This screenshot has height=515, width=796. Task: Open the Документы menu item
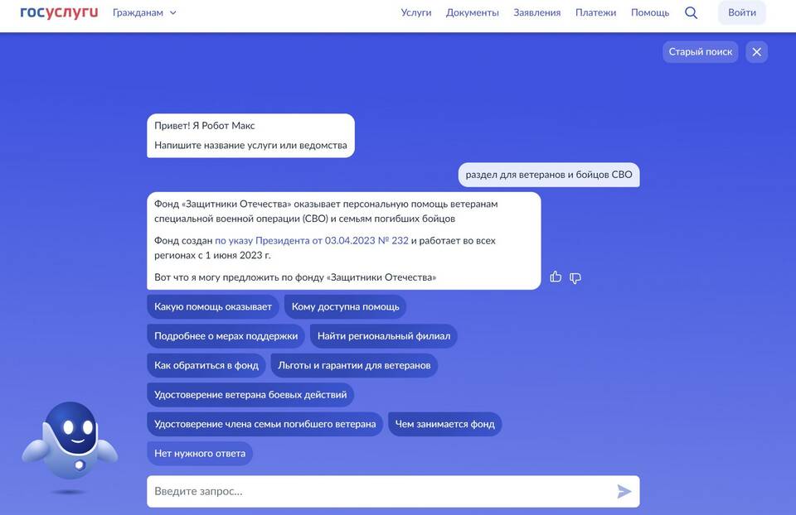(x=472, y=12)
